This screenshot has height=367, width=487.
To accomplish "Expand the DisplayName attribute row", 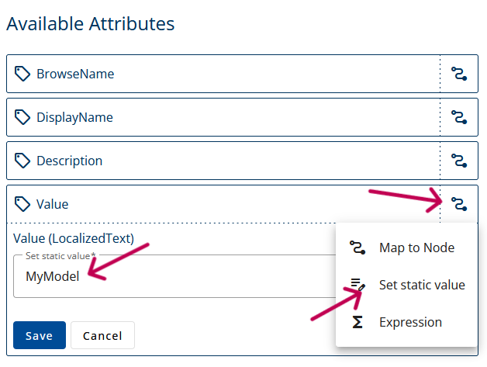I will [223, 117].
